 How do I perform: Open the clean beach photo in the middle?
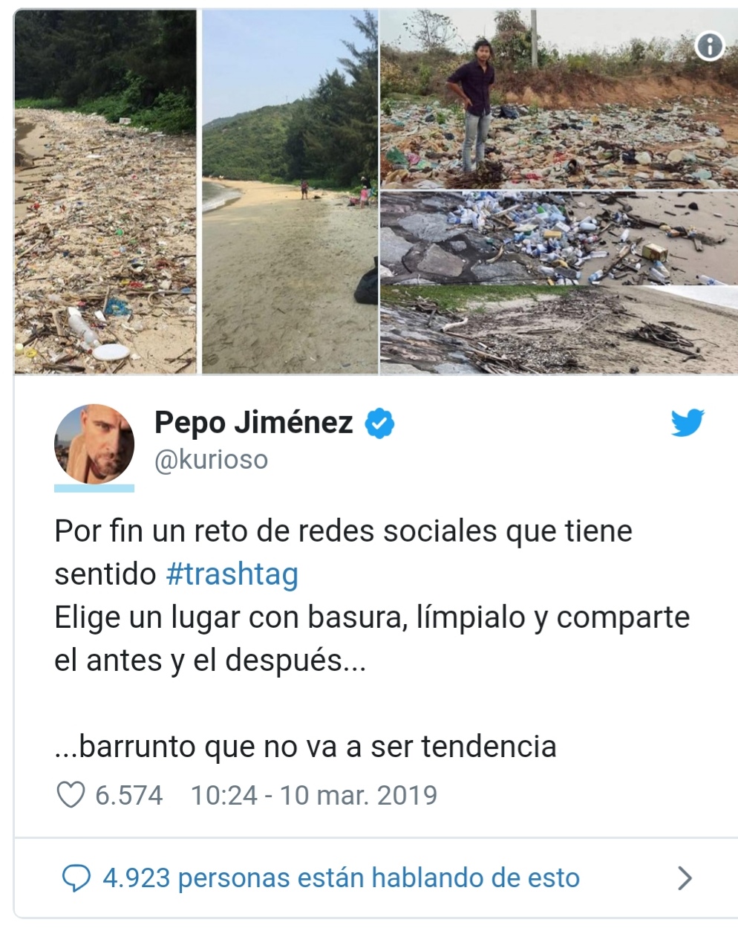[x=290, y=191]
